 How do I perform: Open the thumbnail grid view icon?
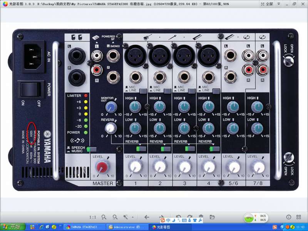(299, 217)
